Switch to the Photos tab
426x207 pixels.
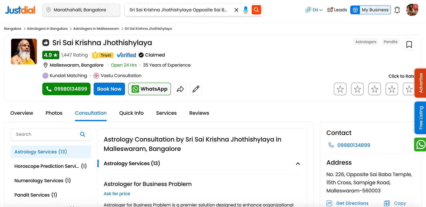[54, 113]
